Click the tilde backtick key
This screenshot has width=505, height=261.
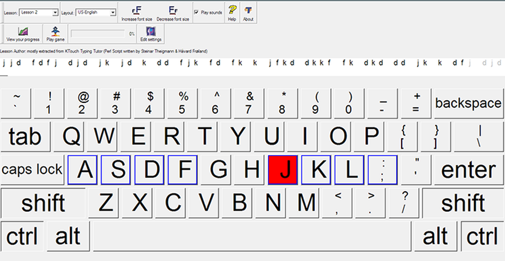tap(16, 104)
